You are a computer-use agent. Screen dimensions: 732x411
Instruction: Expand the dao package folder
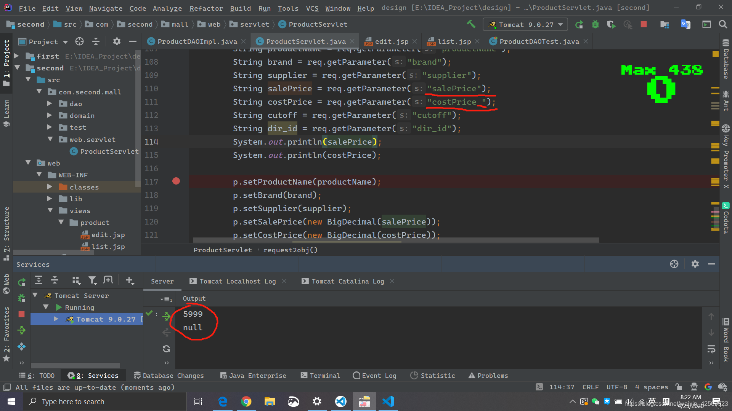(x=50, y=104)
